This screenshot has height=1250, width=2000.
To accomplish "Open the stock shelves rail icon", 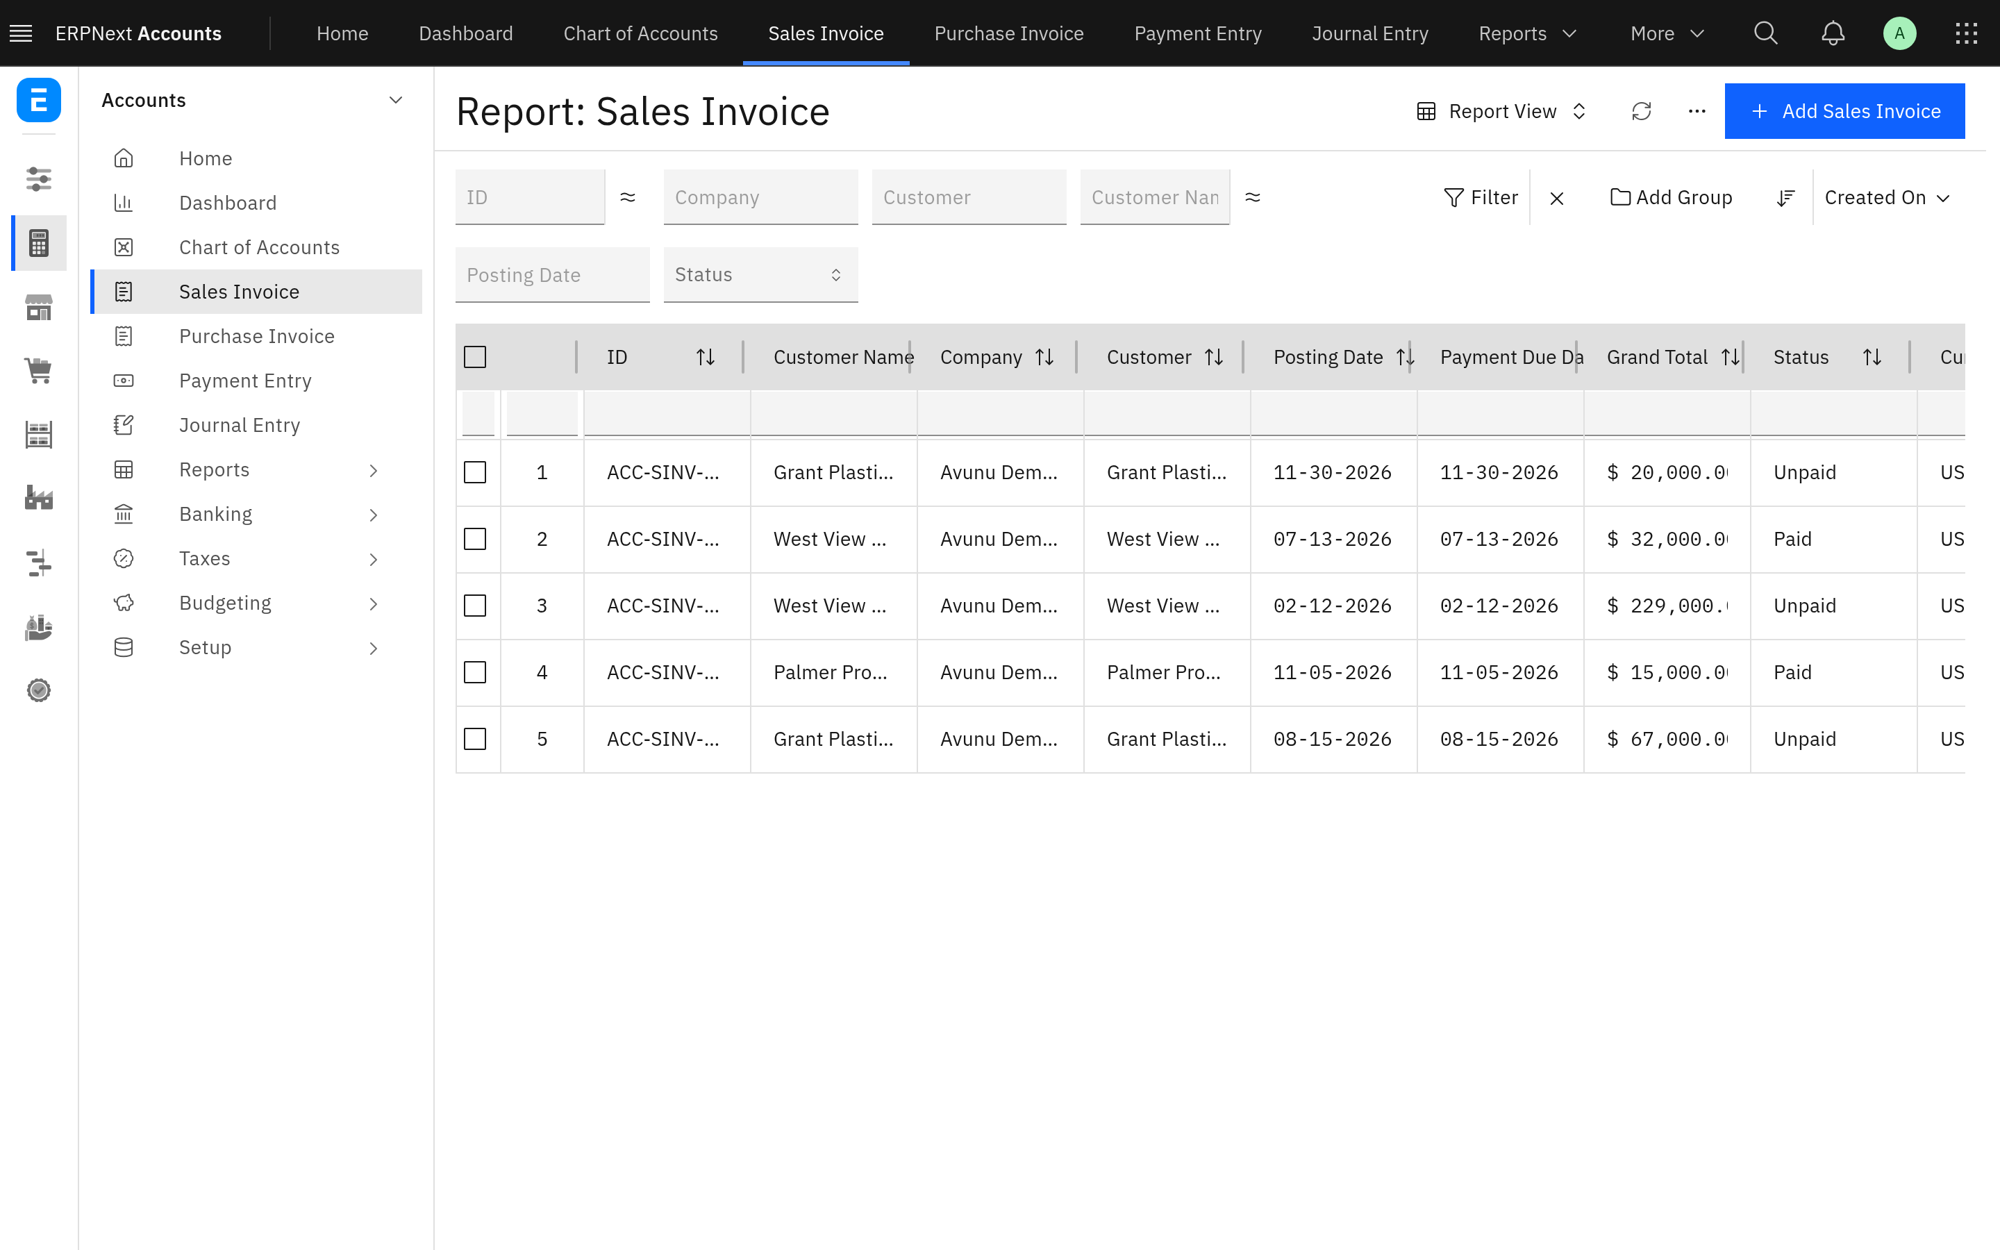I will (x=39, y=434).
